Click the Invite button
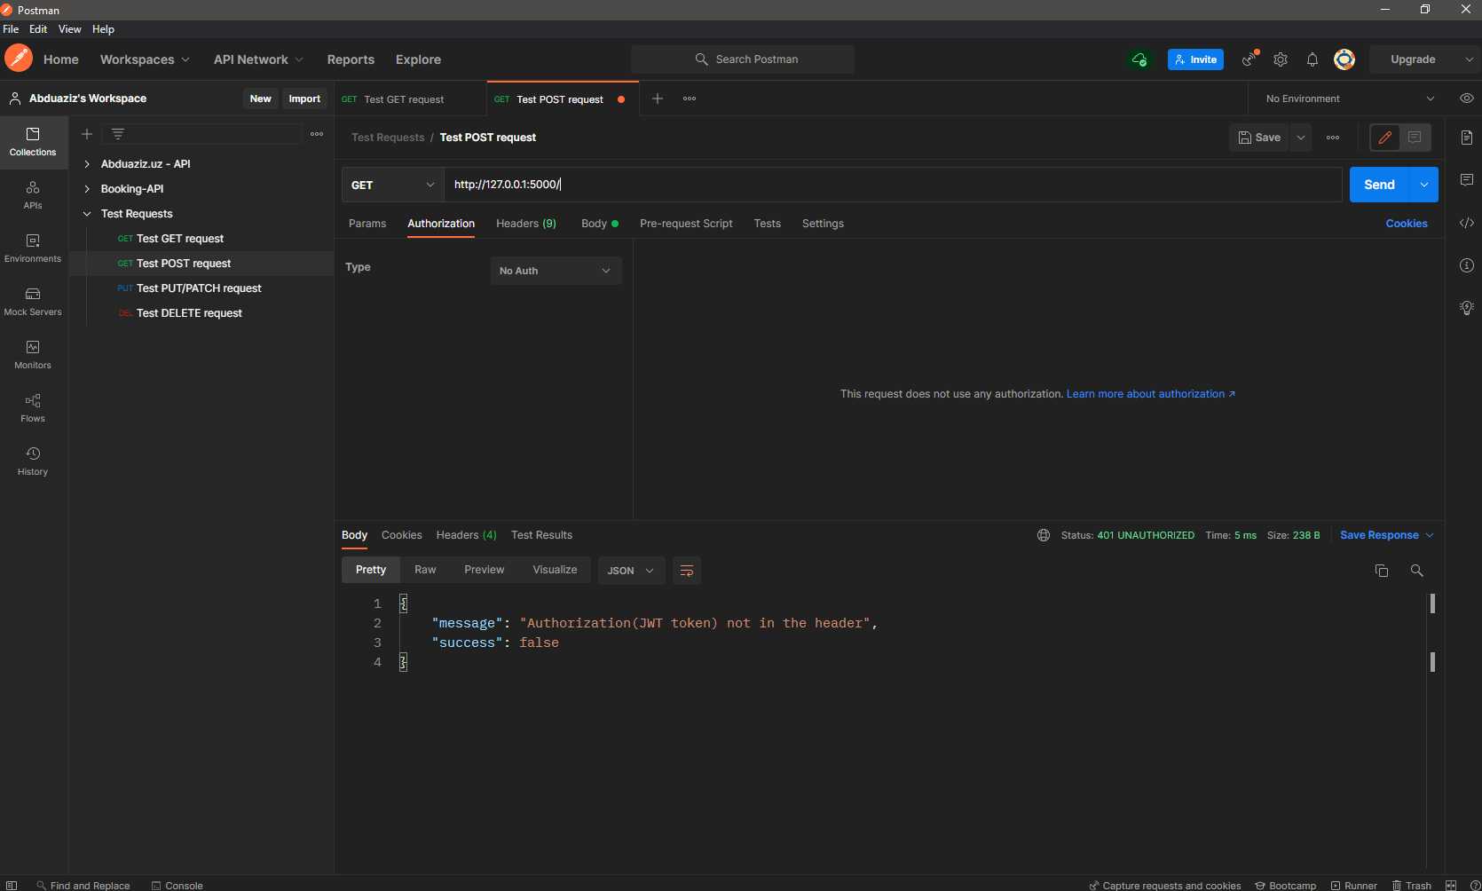 [1195, 59]
